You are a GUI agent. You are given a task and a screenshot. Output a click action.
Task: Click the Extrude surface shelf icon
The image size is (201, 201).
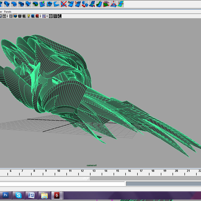click(21, 4)
